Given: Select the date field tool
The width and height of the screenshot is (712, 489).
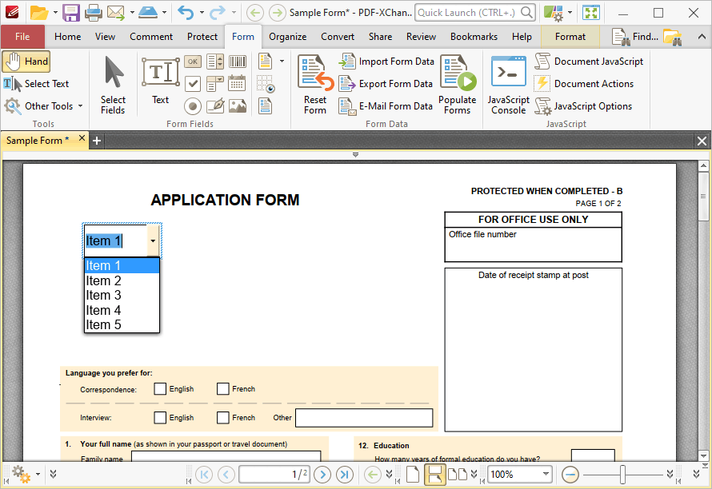Looking at the screenshot, I should point(237,83).
